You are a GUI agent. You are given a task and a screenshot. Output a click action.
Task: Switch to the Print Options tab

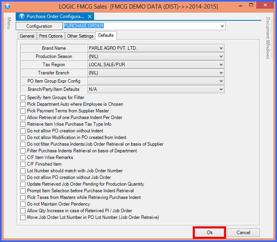click(x=51, y=36)
